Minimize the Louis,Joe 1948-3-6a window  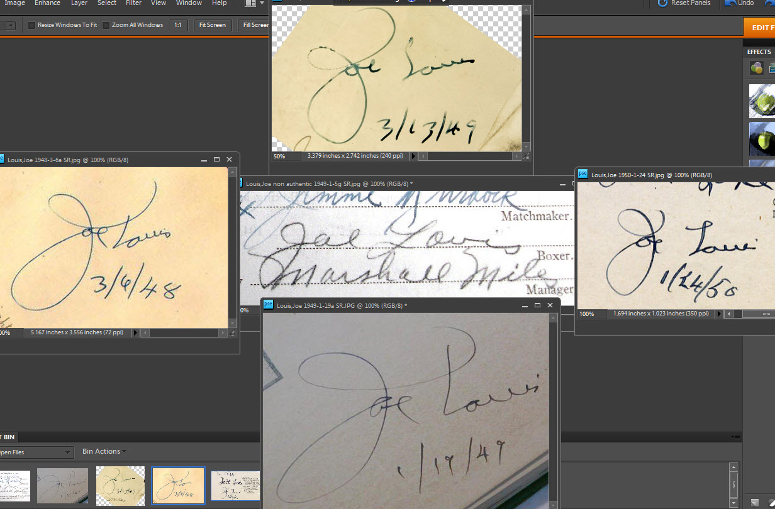204,160
